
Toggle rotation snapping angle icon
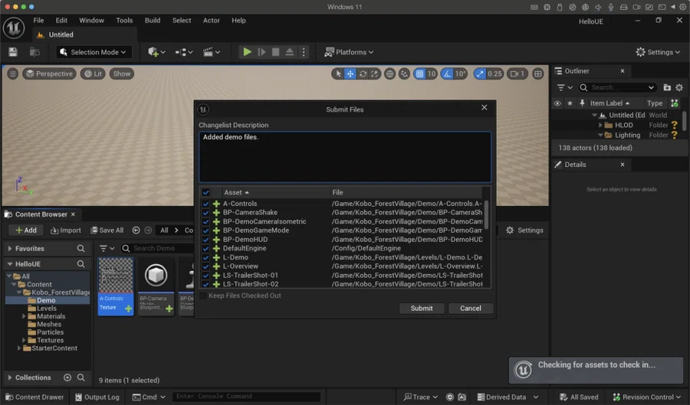pyautogui.click(x=447, y=73)
